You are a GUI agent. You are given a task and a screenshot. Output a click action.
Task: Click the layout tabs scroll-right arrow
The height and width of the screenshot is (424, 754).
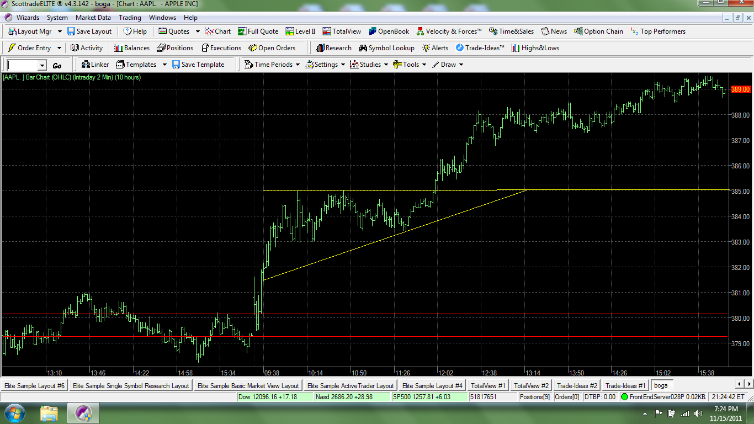click(748, 385)
